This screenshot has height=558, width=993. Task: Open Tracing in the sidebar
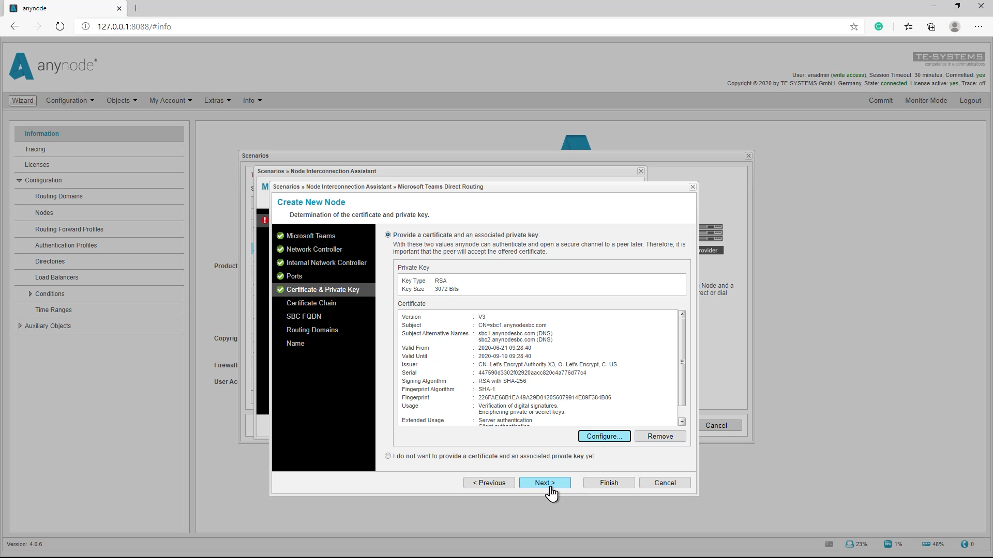[x=35, y=149]
